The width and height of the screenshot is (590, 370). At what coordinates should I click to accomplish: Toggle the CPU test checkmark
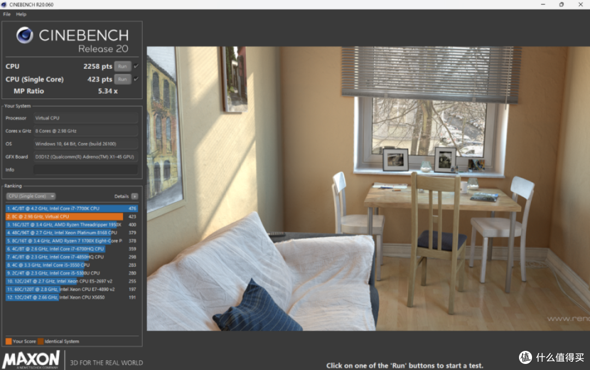(x=136, y=66)
